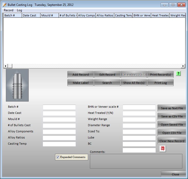Click the Mould # column header
Viewport: 188px width, 179px height.
point(49,15)
